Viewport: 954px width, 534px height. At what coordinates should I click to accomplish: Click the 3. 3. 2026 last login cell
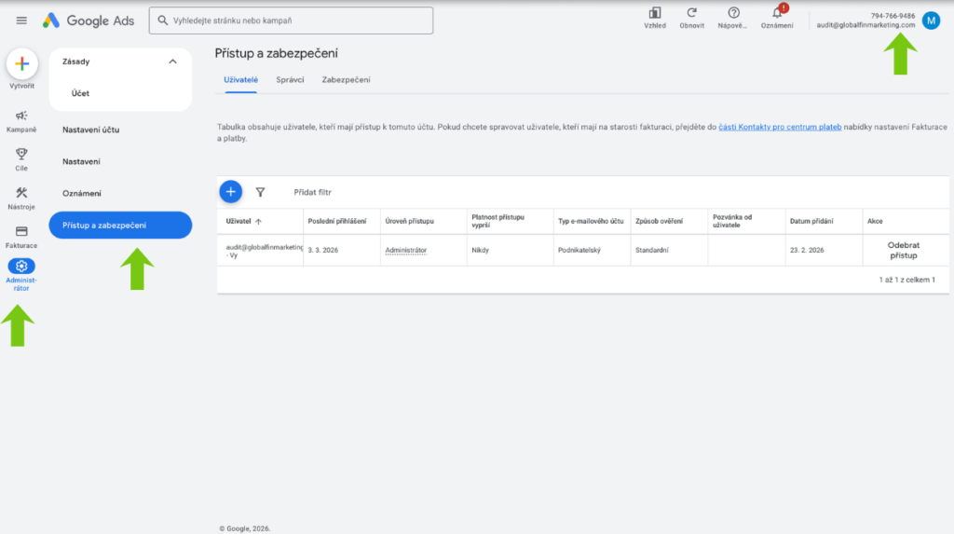pyautogui.click(x=323, y=251)
